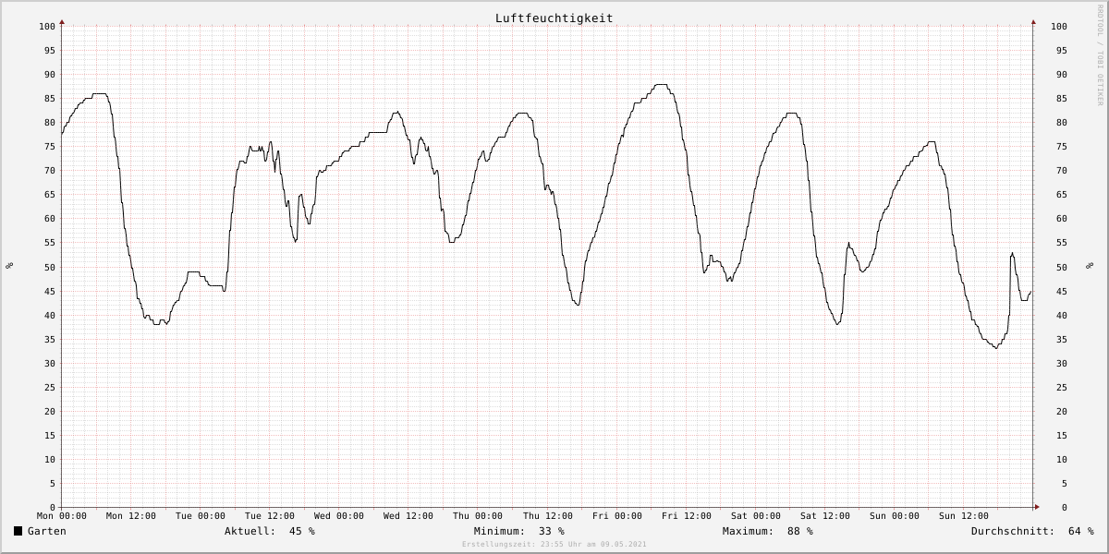1109x554 pixels.
Task: Select the 'Aktuell: 45 %' readout
Action: (x=270, y=531)
